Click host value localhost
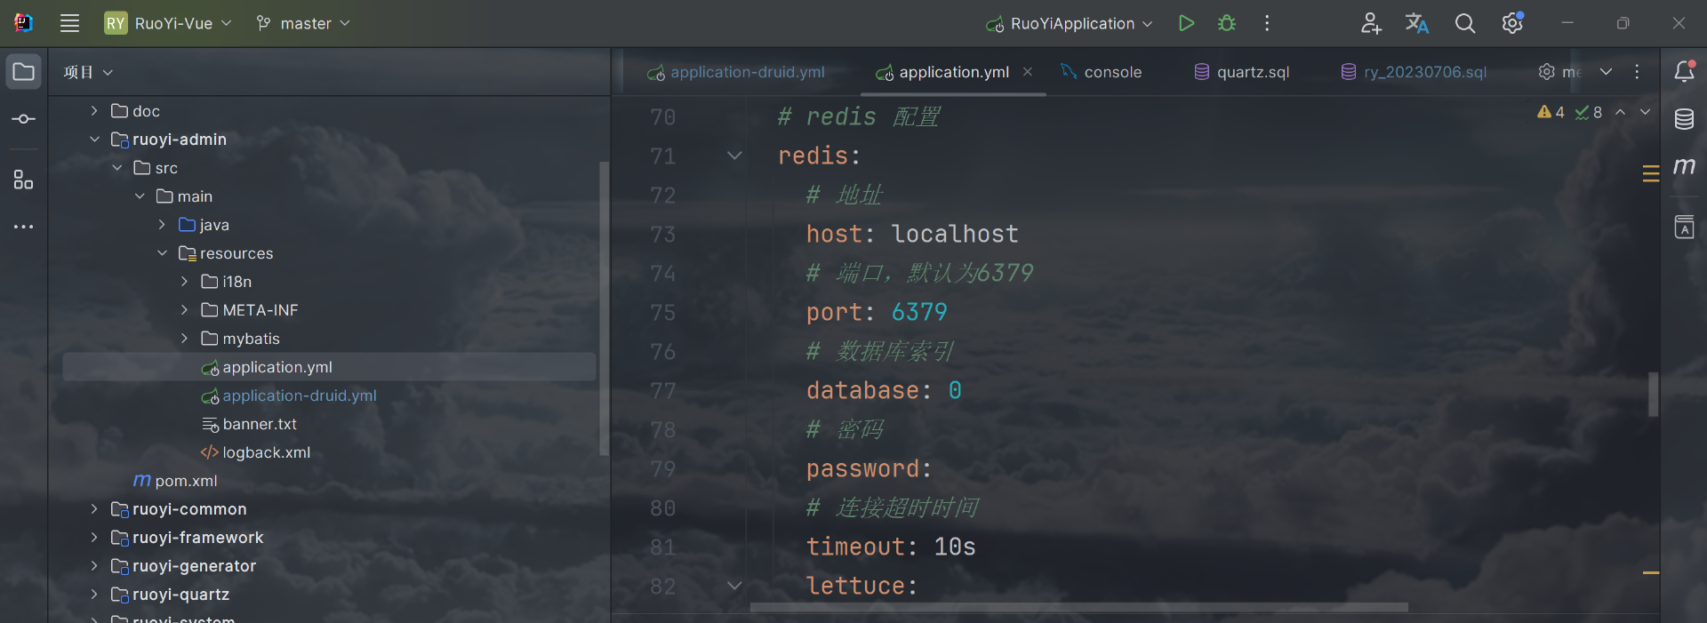The image size is (1707, 623). click(955, 234)
